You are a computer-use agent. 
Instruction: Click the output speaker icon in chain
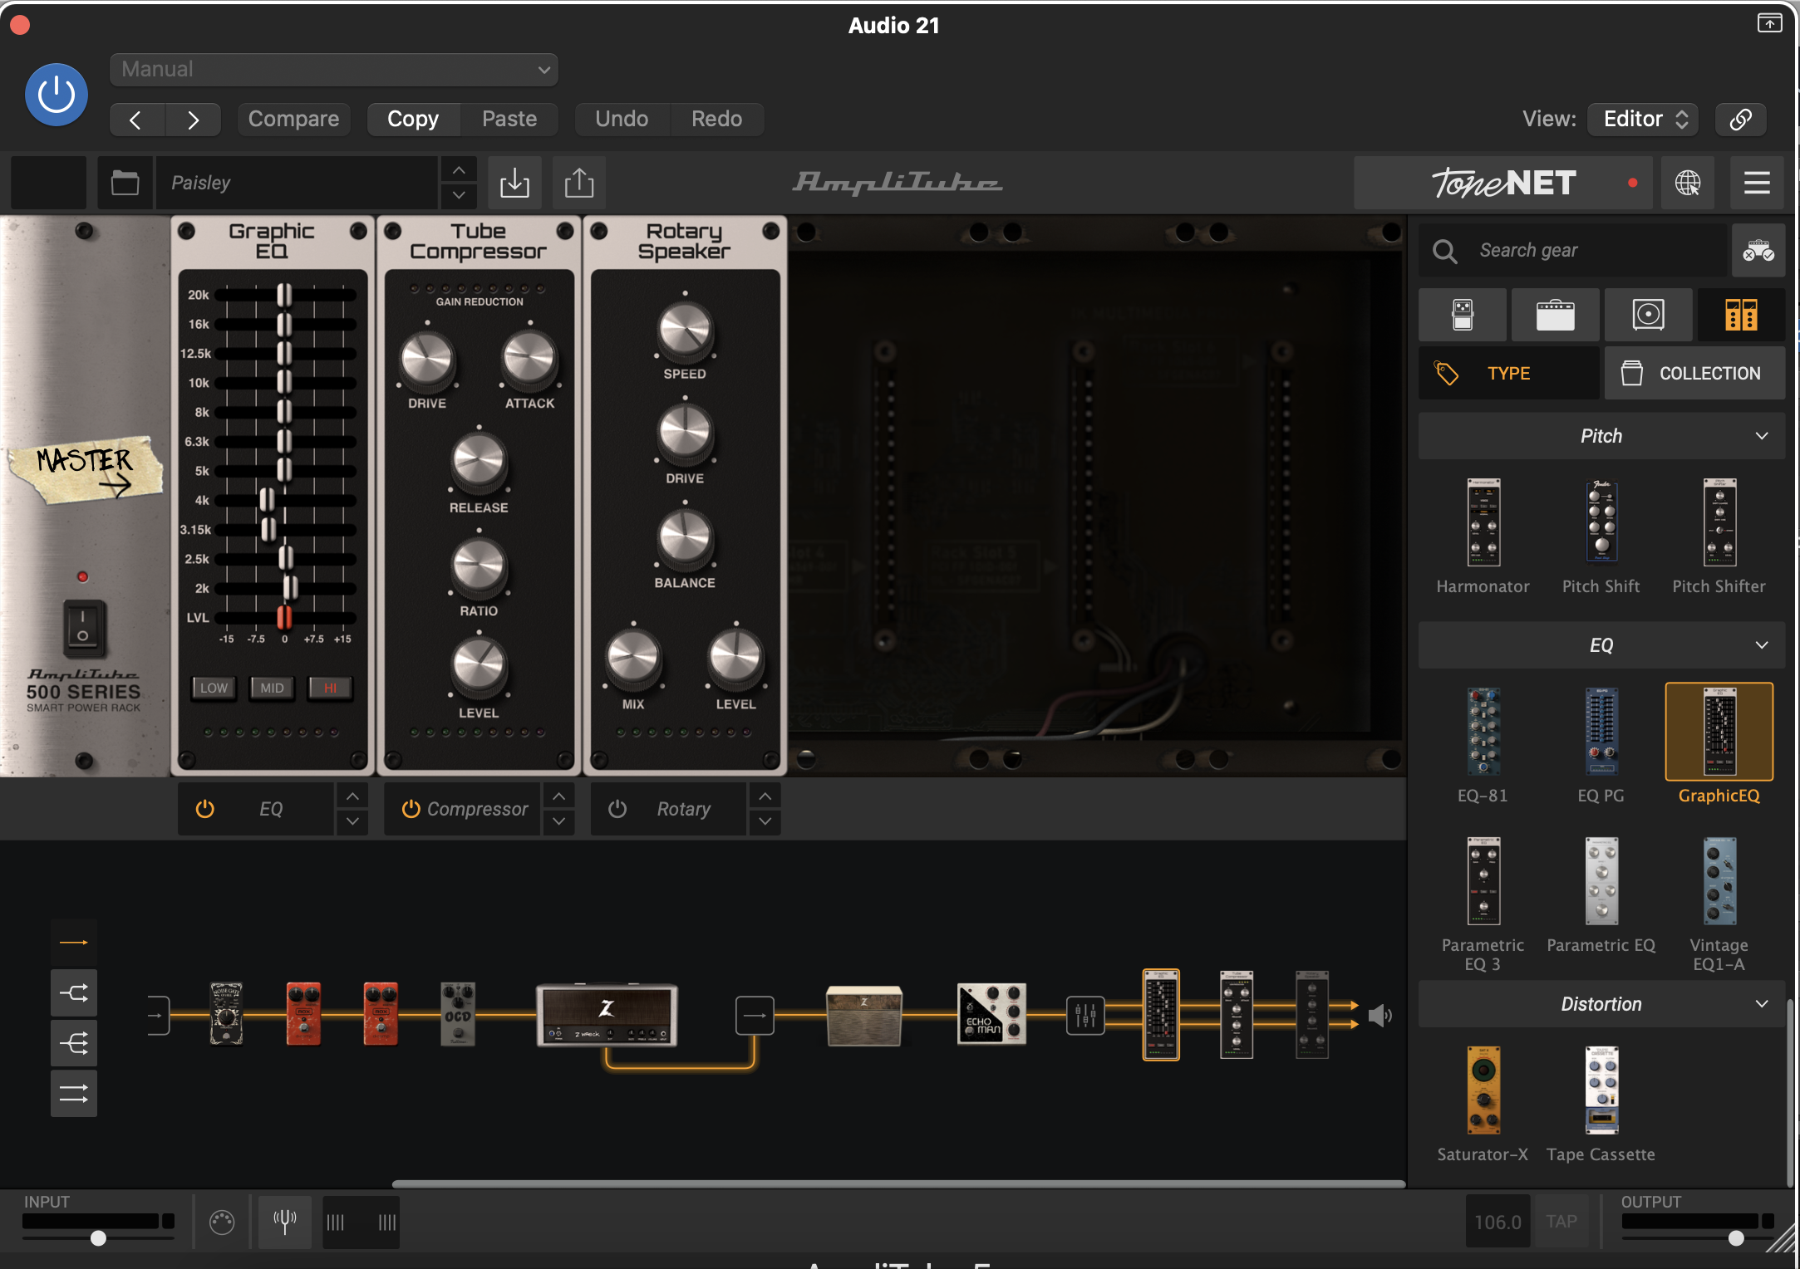1380,1015
